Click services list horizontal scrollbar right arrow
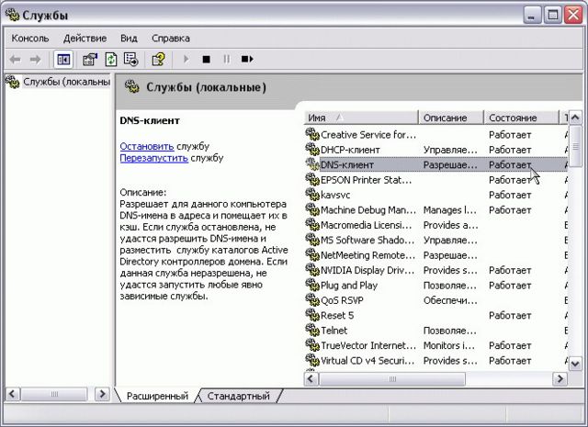 pos(560,378)
